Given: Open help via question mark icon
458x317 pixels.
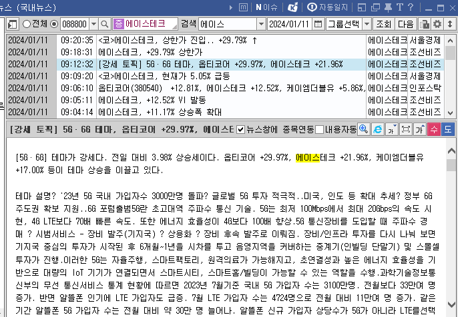Looking at the screenshot, I should (411, 7).
